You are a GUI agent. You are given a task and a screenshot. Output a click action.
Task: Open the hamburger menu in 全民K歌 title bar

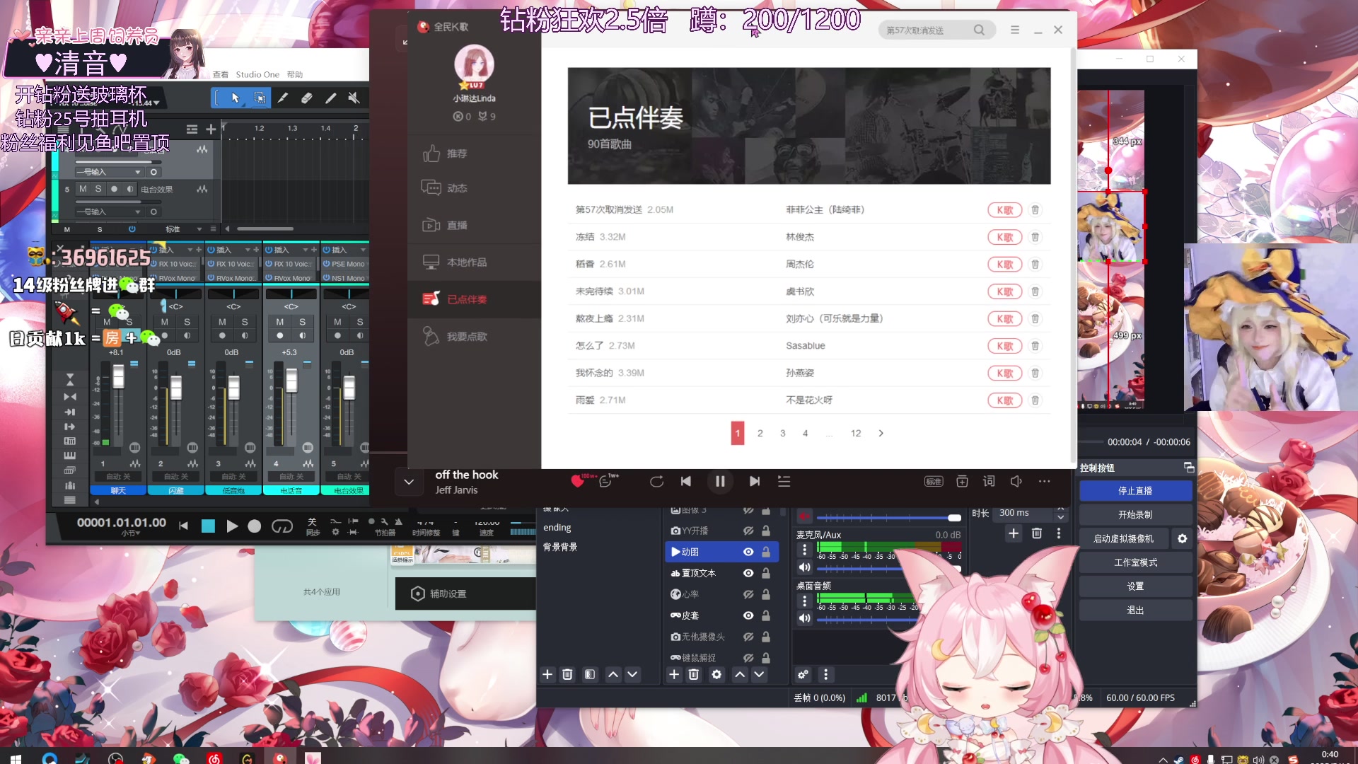tap(1015, 30)
